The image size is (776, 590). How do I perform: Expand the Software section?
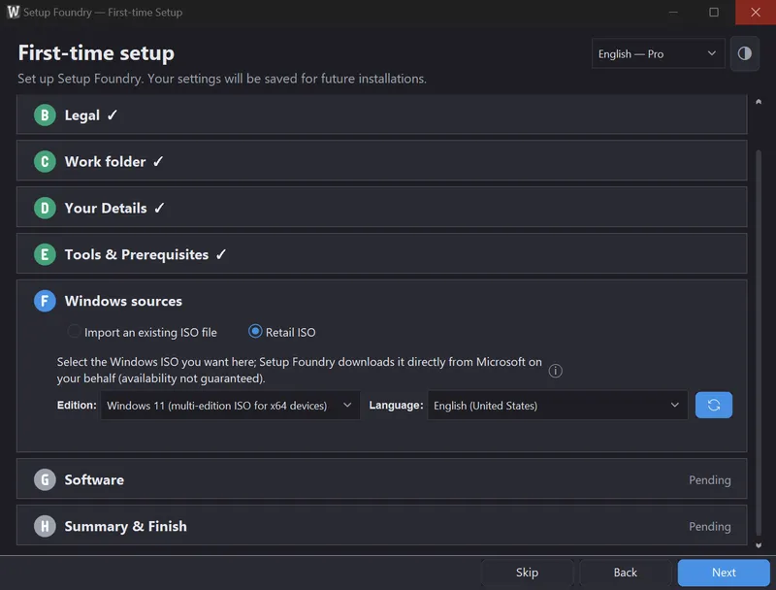pos(381,478)
